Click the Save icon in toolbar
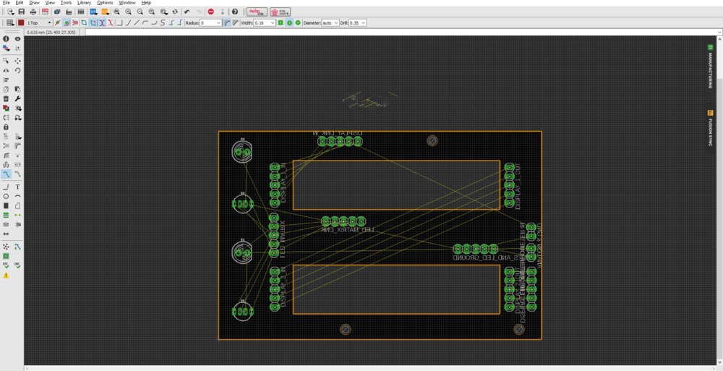 click(x=22, y=12)
